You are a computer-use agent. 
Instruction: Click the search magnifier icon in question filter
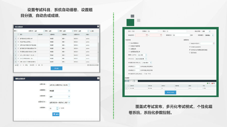(x=90, y=31)
